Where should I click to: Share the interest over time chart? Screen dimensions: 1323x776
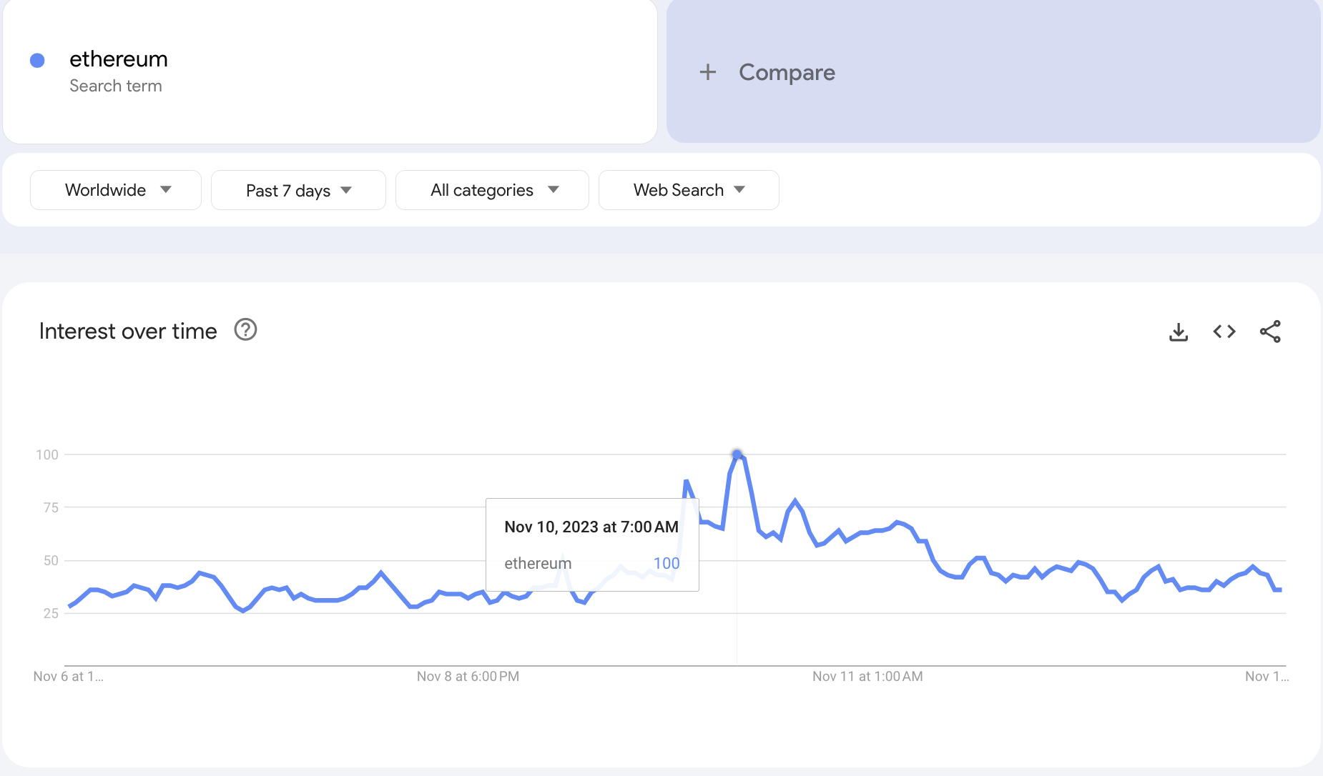[1270, 332]
